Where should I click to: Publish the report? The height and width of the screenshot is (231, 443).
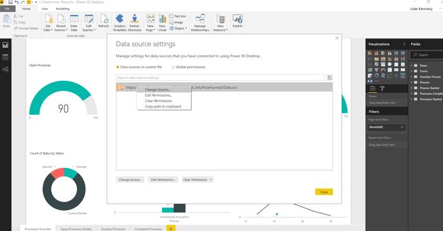coord(237,21)
